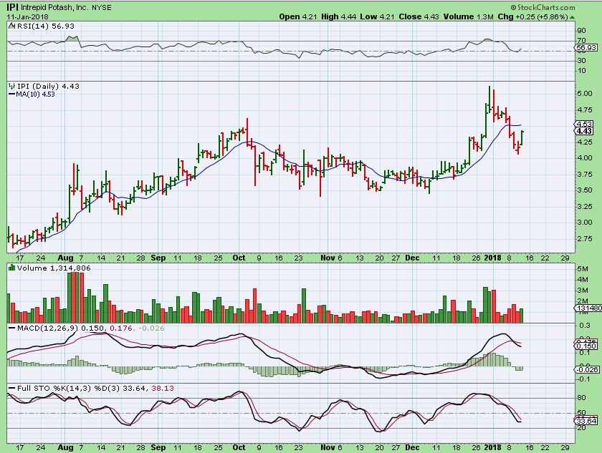Image resolution: width=602 pixels, height=453 pixels.
Task: Click the candlestick legend icon beside IPI (Daily)
Action: pos(11,86)
